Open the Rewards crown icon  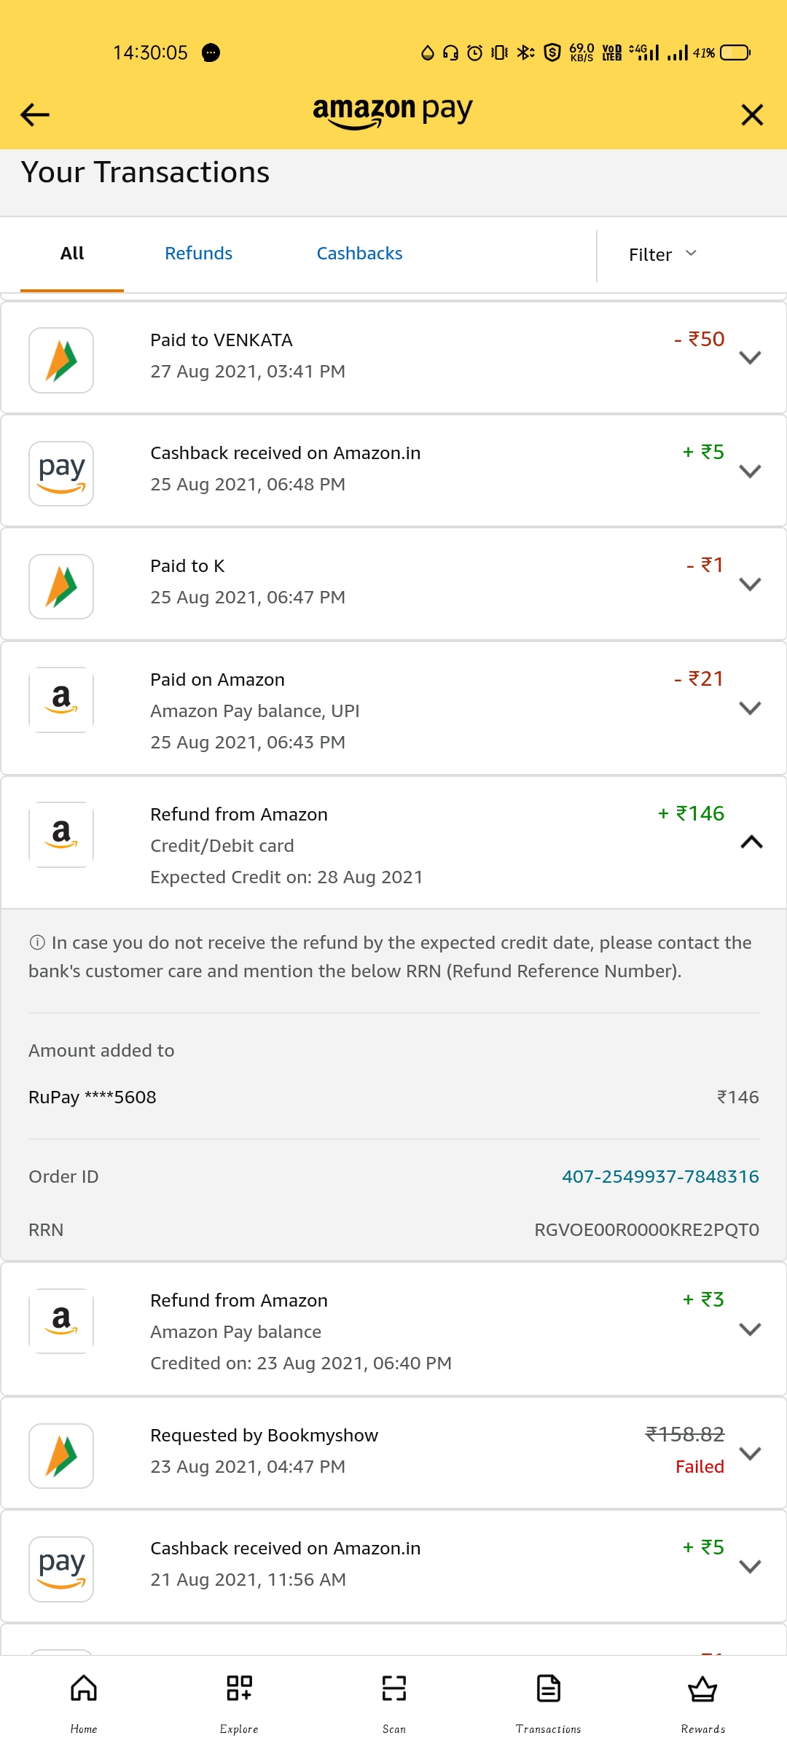click(x=702, y=1689)
